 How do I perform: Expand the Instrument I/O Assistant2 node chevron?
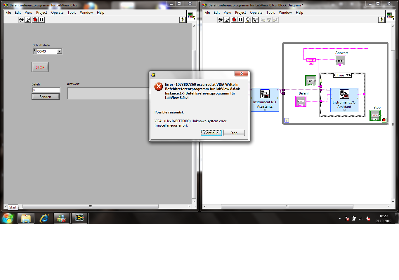pyautogui.click(x=265, y=110)
